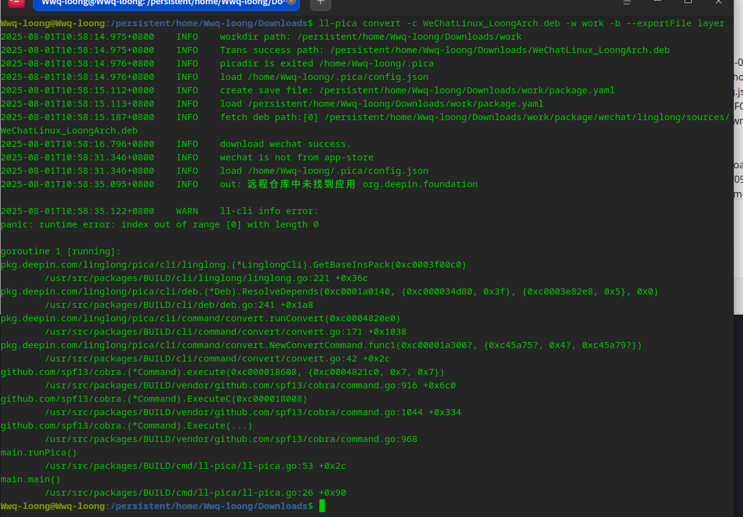
Task: Click the linglong.go:221 stack trace line
Action: (207, 278)
